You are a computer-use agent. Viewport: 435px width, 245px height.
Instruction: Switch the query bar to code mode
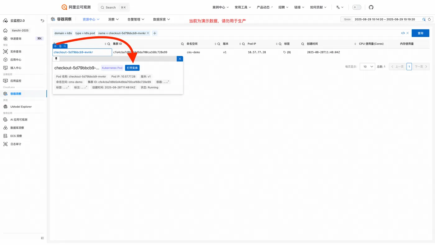(x=403, y=33)
